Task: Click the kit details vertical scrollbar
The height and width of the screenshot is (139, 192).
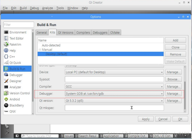Action: pos(185,95)
